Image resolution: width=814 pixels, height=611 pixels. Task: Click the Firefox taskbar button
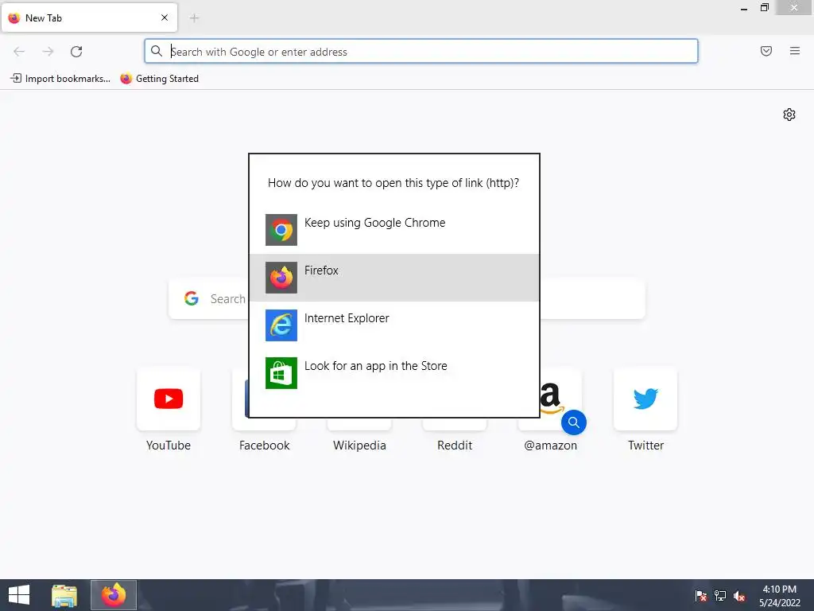point(114,595)
